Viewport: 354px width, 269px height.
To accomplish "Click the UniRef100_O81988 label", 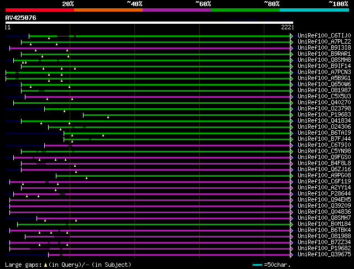I will pos(324,236).
